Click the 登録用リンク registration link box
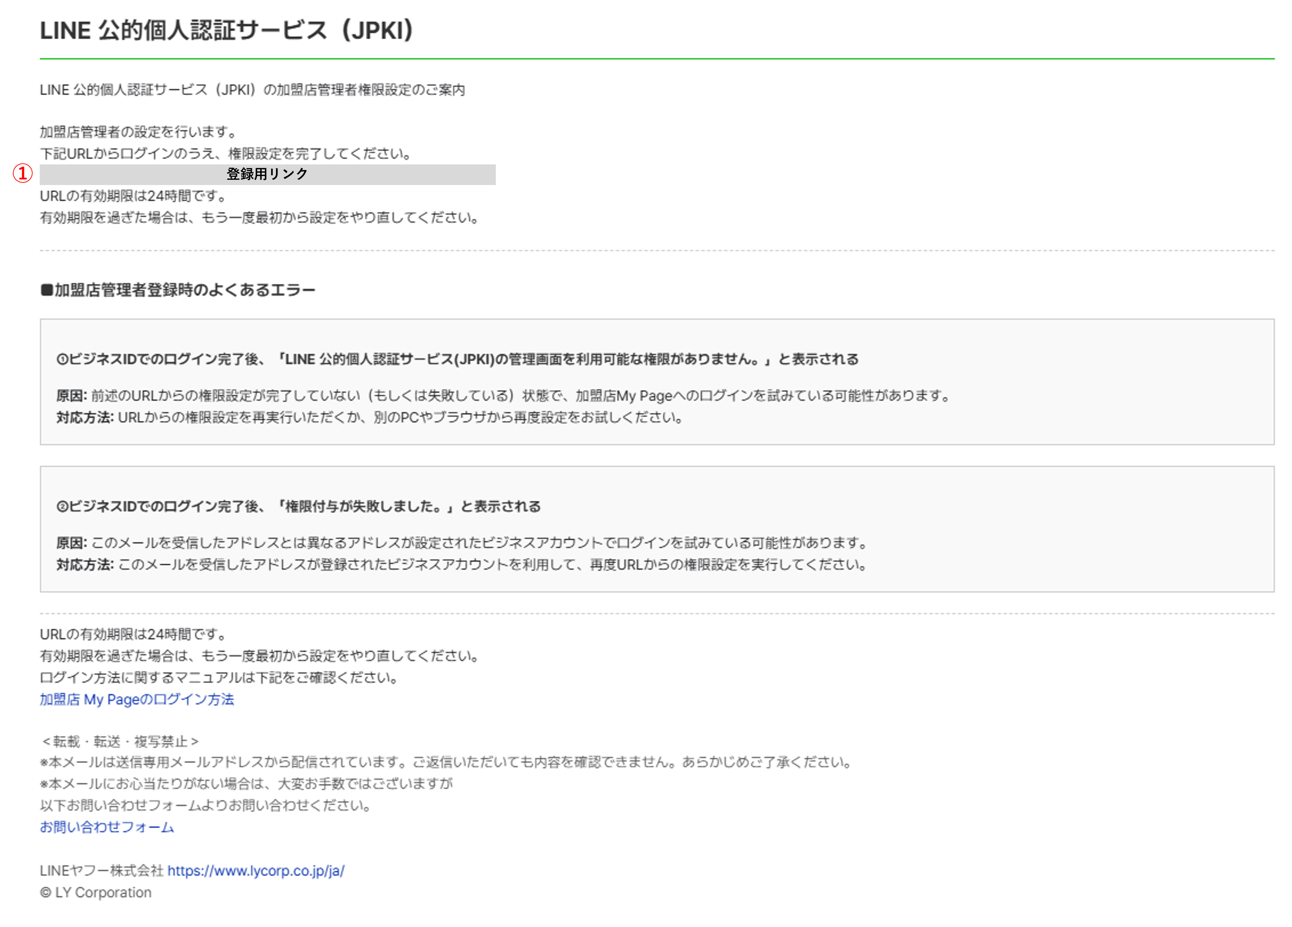This screenshot has width=1292, height=927. [267, 174]
